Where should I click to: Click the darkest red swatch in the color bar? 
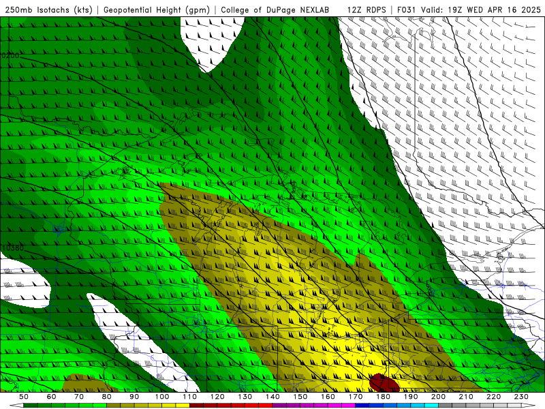(x=196, y=406)
